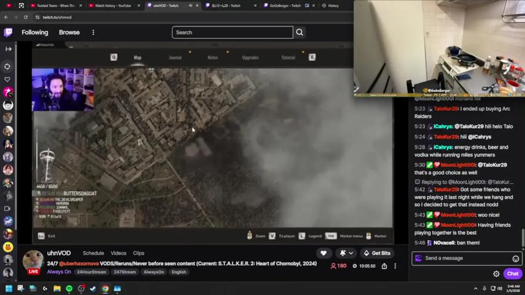
Task: Click the bits icon in chat input
Action: 418,258
